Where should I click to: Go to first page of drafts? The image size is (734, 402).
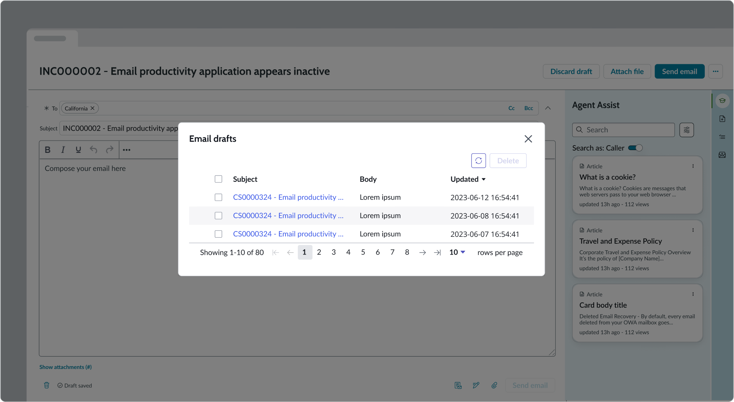275,253
